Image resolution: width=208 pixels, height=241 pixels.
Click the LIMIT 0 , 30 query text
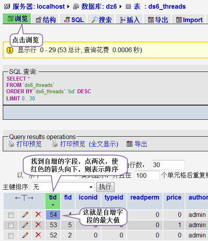[21, 98]
